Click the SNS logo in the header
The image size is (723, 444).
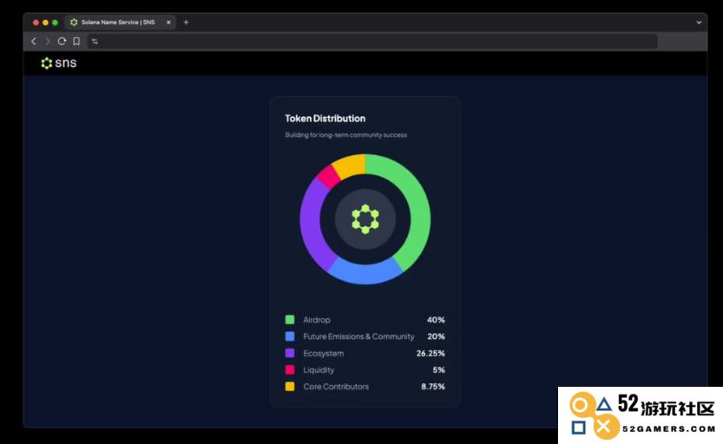(x=58, y=63)
